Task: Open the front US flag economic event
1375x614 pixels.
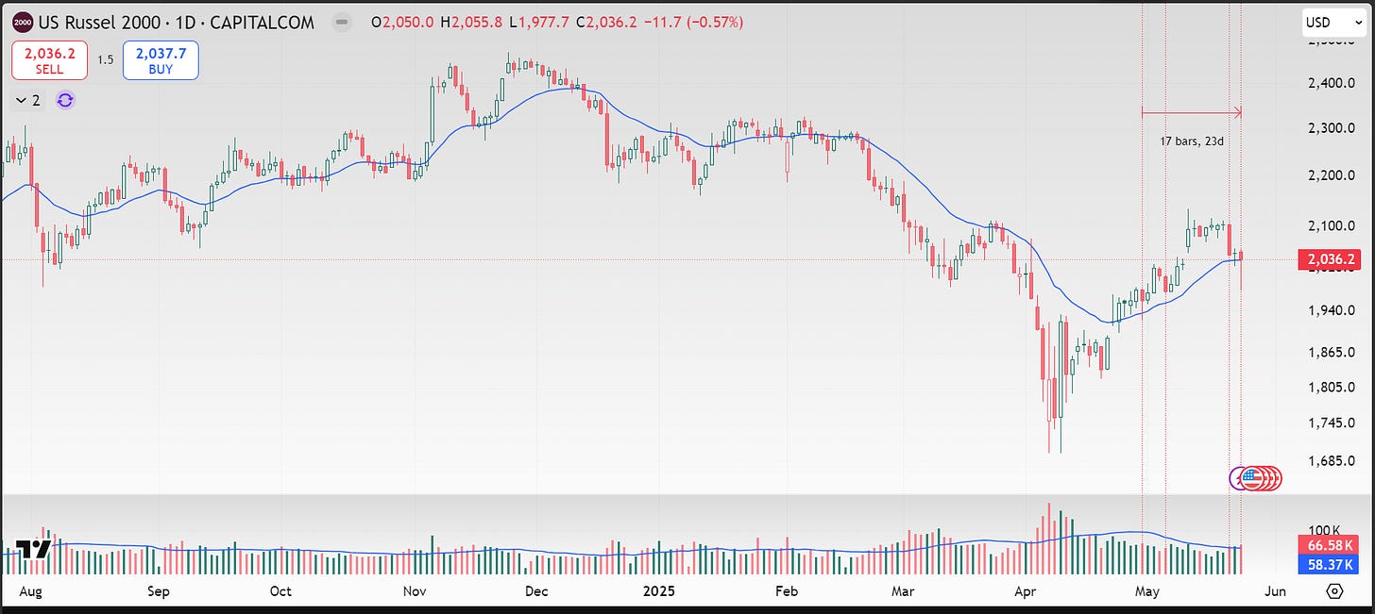Action: 1251,478
